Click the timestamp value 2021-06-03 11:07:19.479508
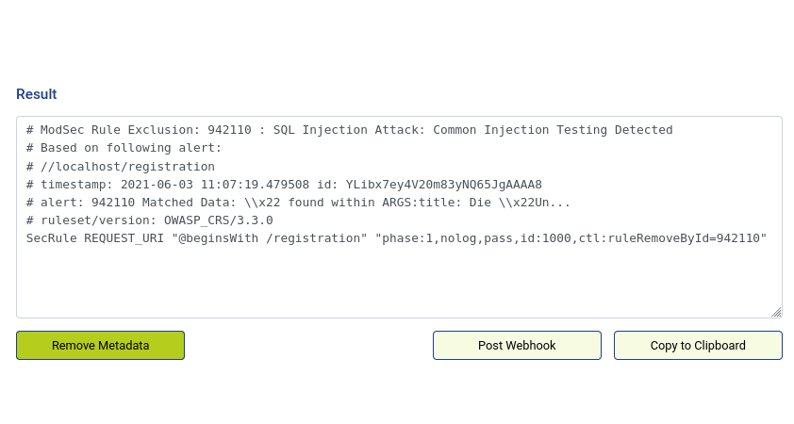This screenshot has width=794, height=424. (x=215, y=185)
